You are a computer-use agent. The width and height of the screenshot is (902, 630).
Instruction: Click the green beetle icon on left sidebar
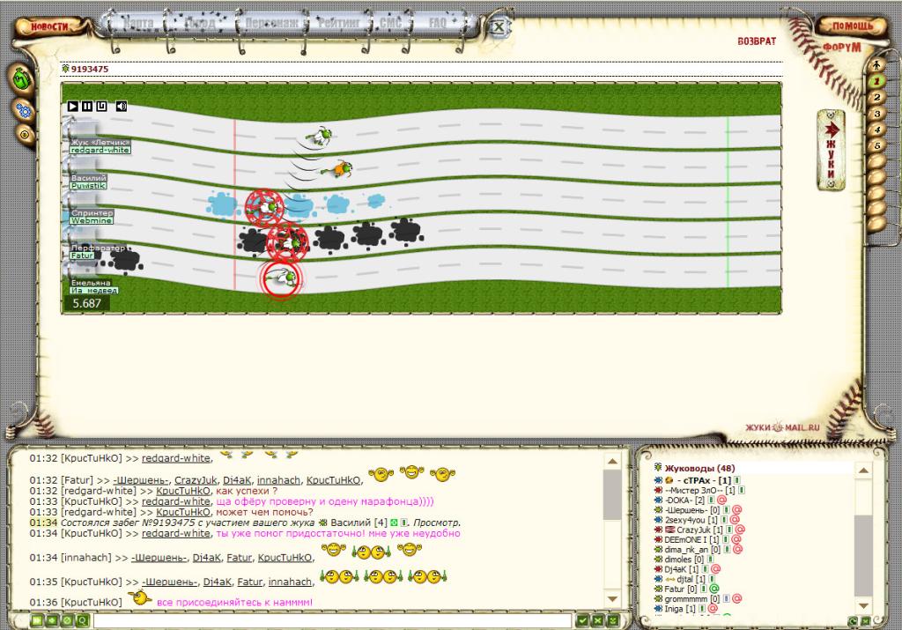tap(22, 79)
